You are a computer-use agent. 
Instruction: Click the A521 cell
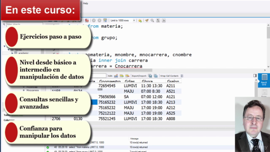click(170, 91)
